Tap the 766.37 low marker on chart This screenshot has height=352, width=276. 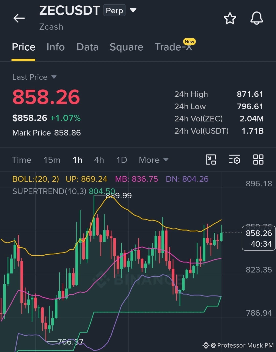pos(71,342)
